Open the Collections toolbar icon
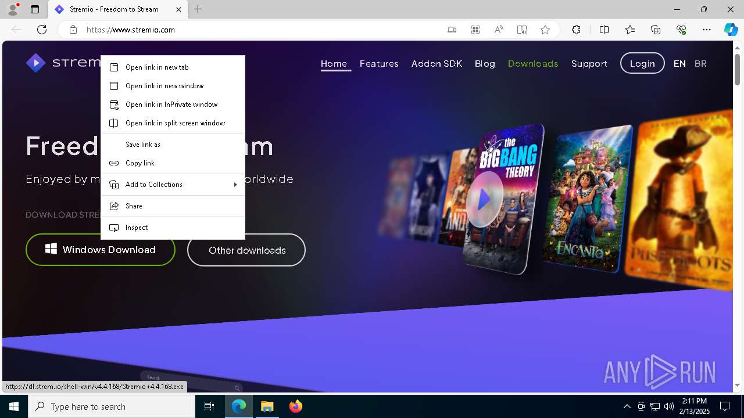The height and width of the screenshot is (418, 744). [656, 30]
